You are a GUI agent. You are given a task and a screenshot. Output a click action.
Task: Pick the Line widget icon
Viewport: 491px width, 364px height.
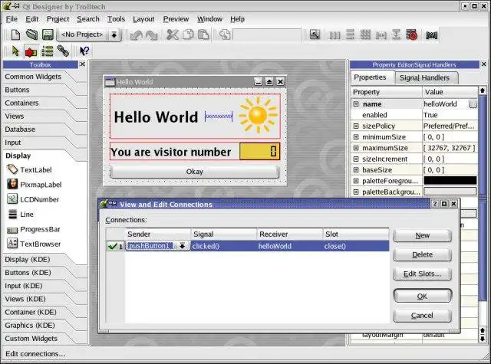pyautogui.click(x=12, y=215)
